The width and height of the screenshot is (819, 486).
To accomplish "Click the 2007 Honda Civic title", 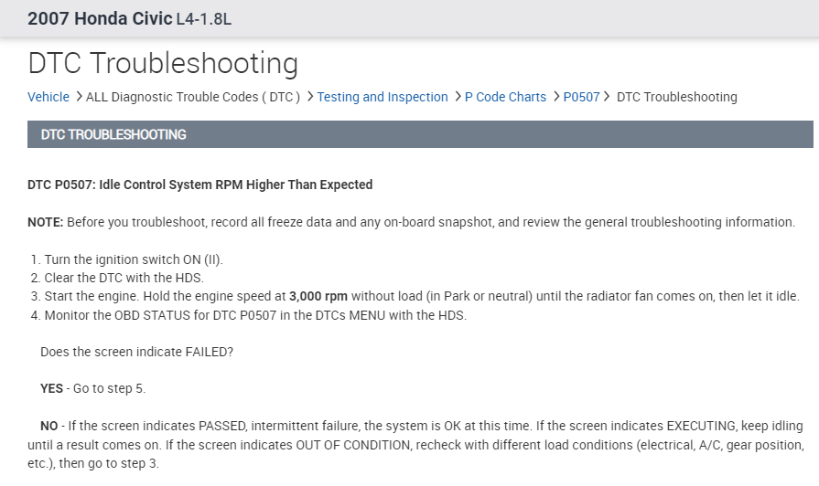I will (99, 18).
